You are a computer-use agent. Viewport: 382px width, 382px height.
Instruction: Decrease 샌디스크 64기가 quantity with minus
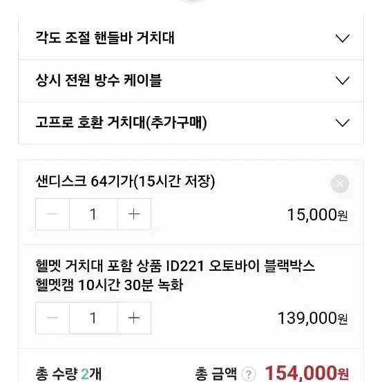click(x=52, y=214)
